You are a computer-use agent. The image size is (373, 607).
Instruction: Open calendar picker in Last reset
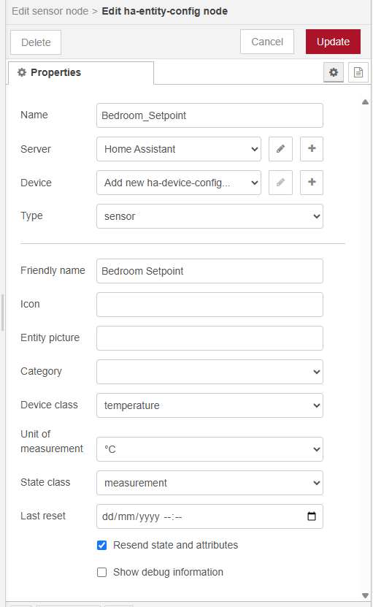point(312,516)
